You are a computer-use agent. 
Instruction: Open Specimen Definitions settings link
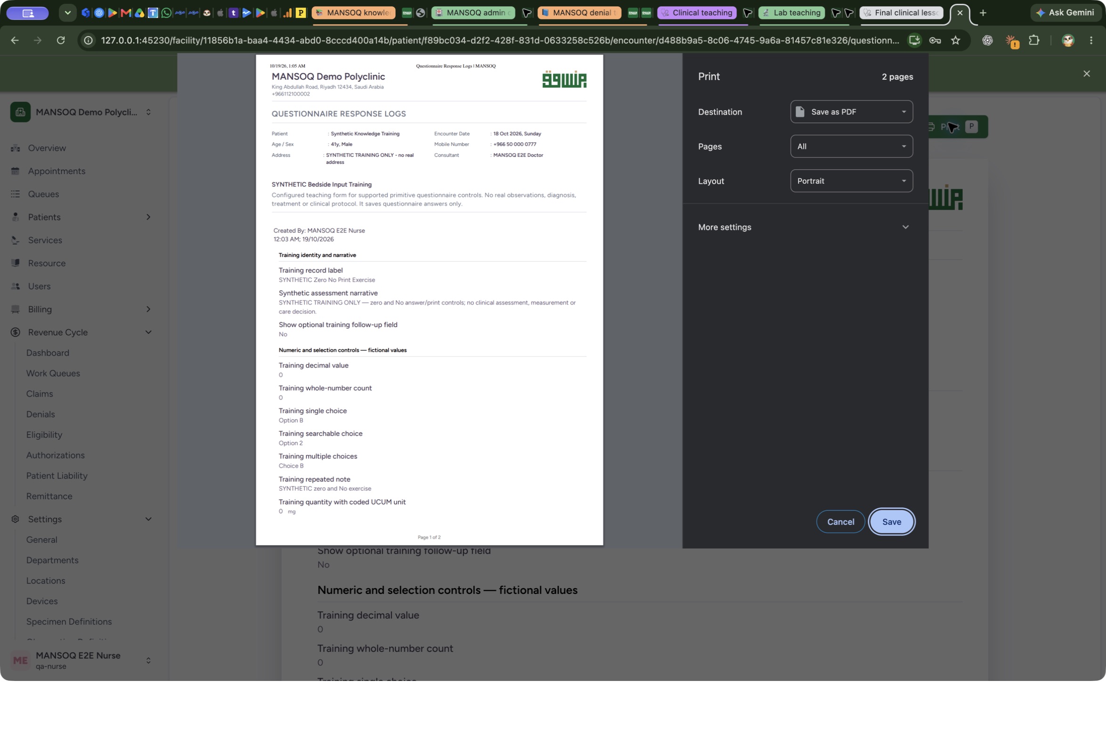coord(69,622)
